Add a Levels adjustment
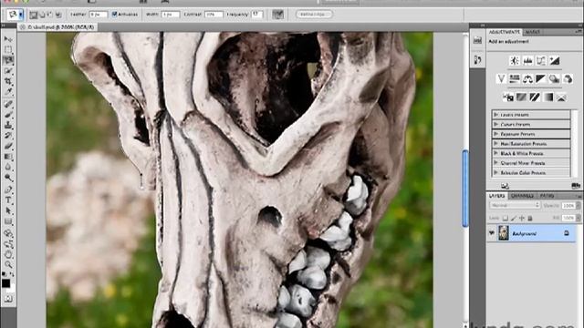 click(x=527, y=61)
